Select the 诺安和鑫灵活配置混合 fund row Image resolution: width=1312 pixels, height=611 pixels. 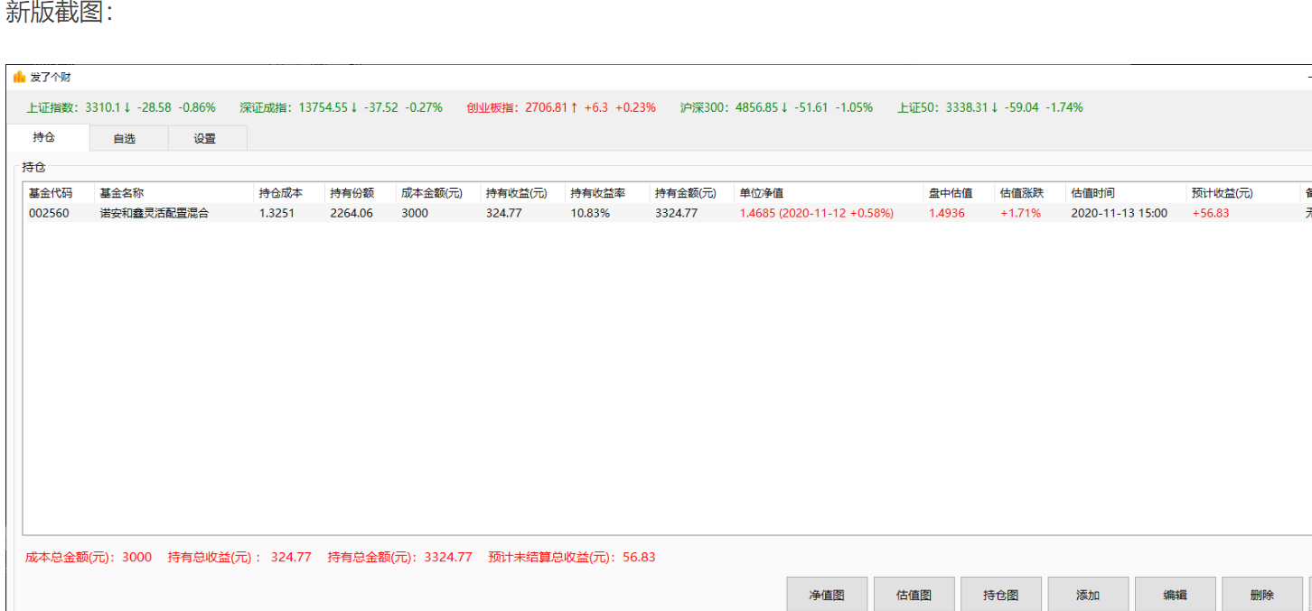(x=155, y=212)
